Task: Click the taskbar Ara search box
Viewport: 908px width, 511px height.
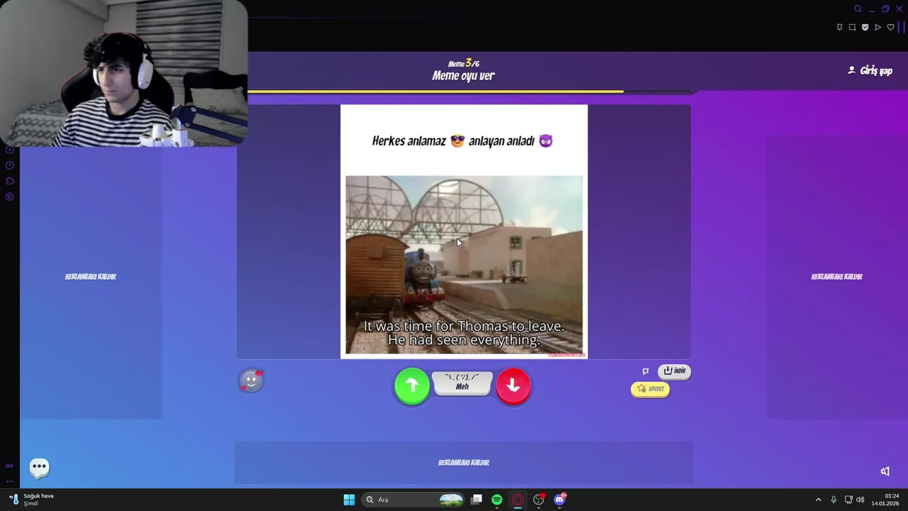Action: 414,500
